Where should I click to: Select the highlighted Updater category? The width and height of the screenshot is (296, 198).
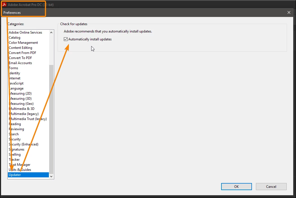pyautogui.click(x=28, y=175)
